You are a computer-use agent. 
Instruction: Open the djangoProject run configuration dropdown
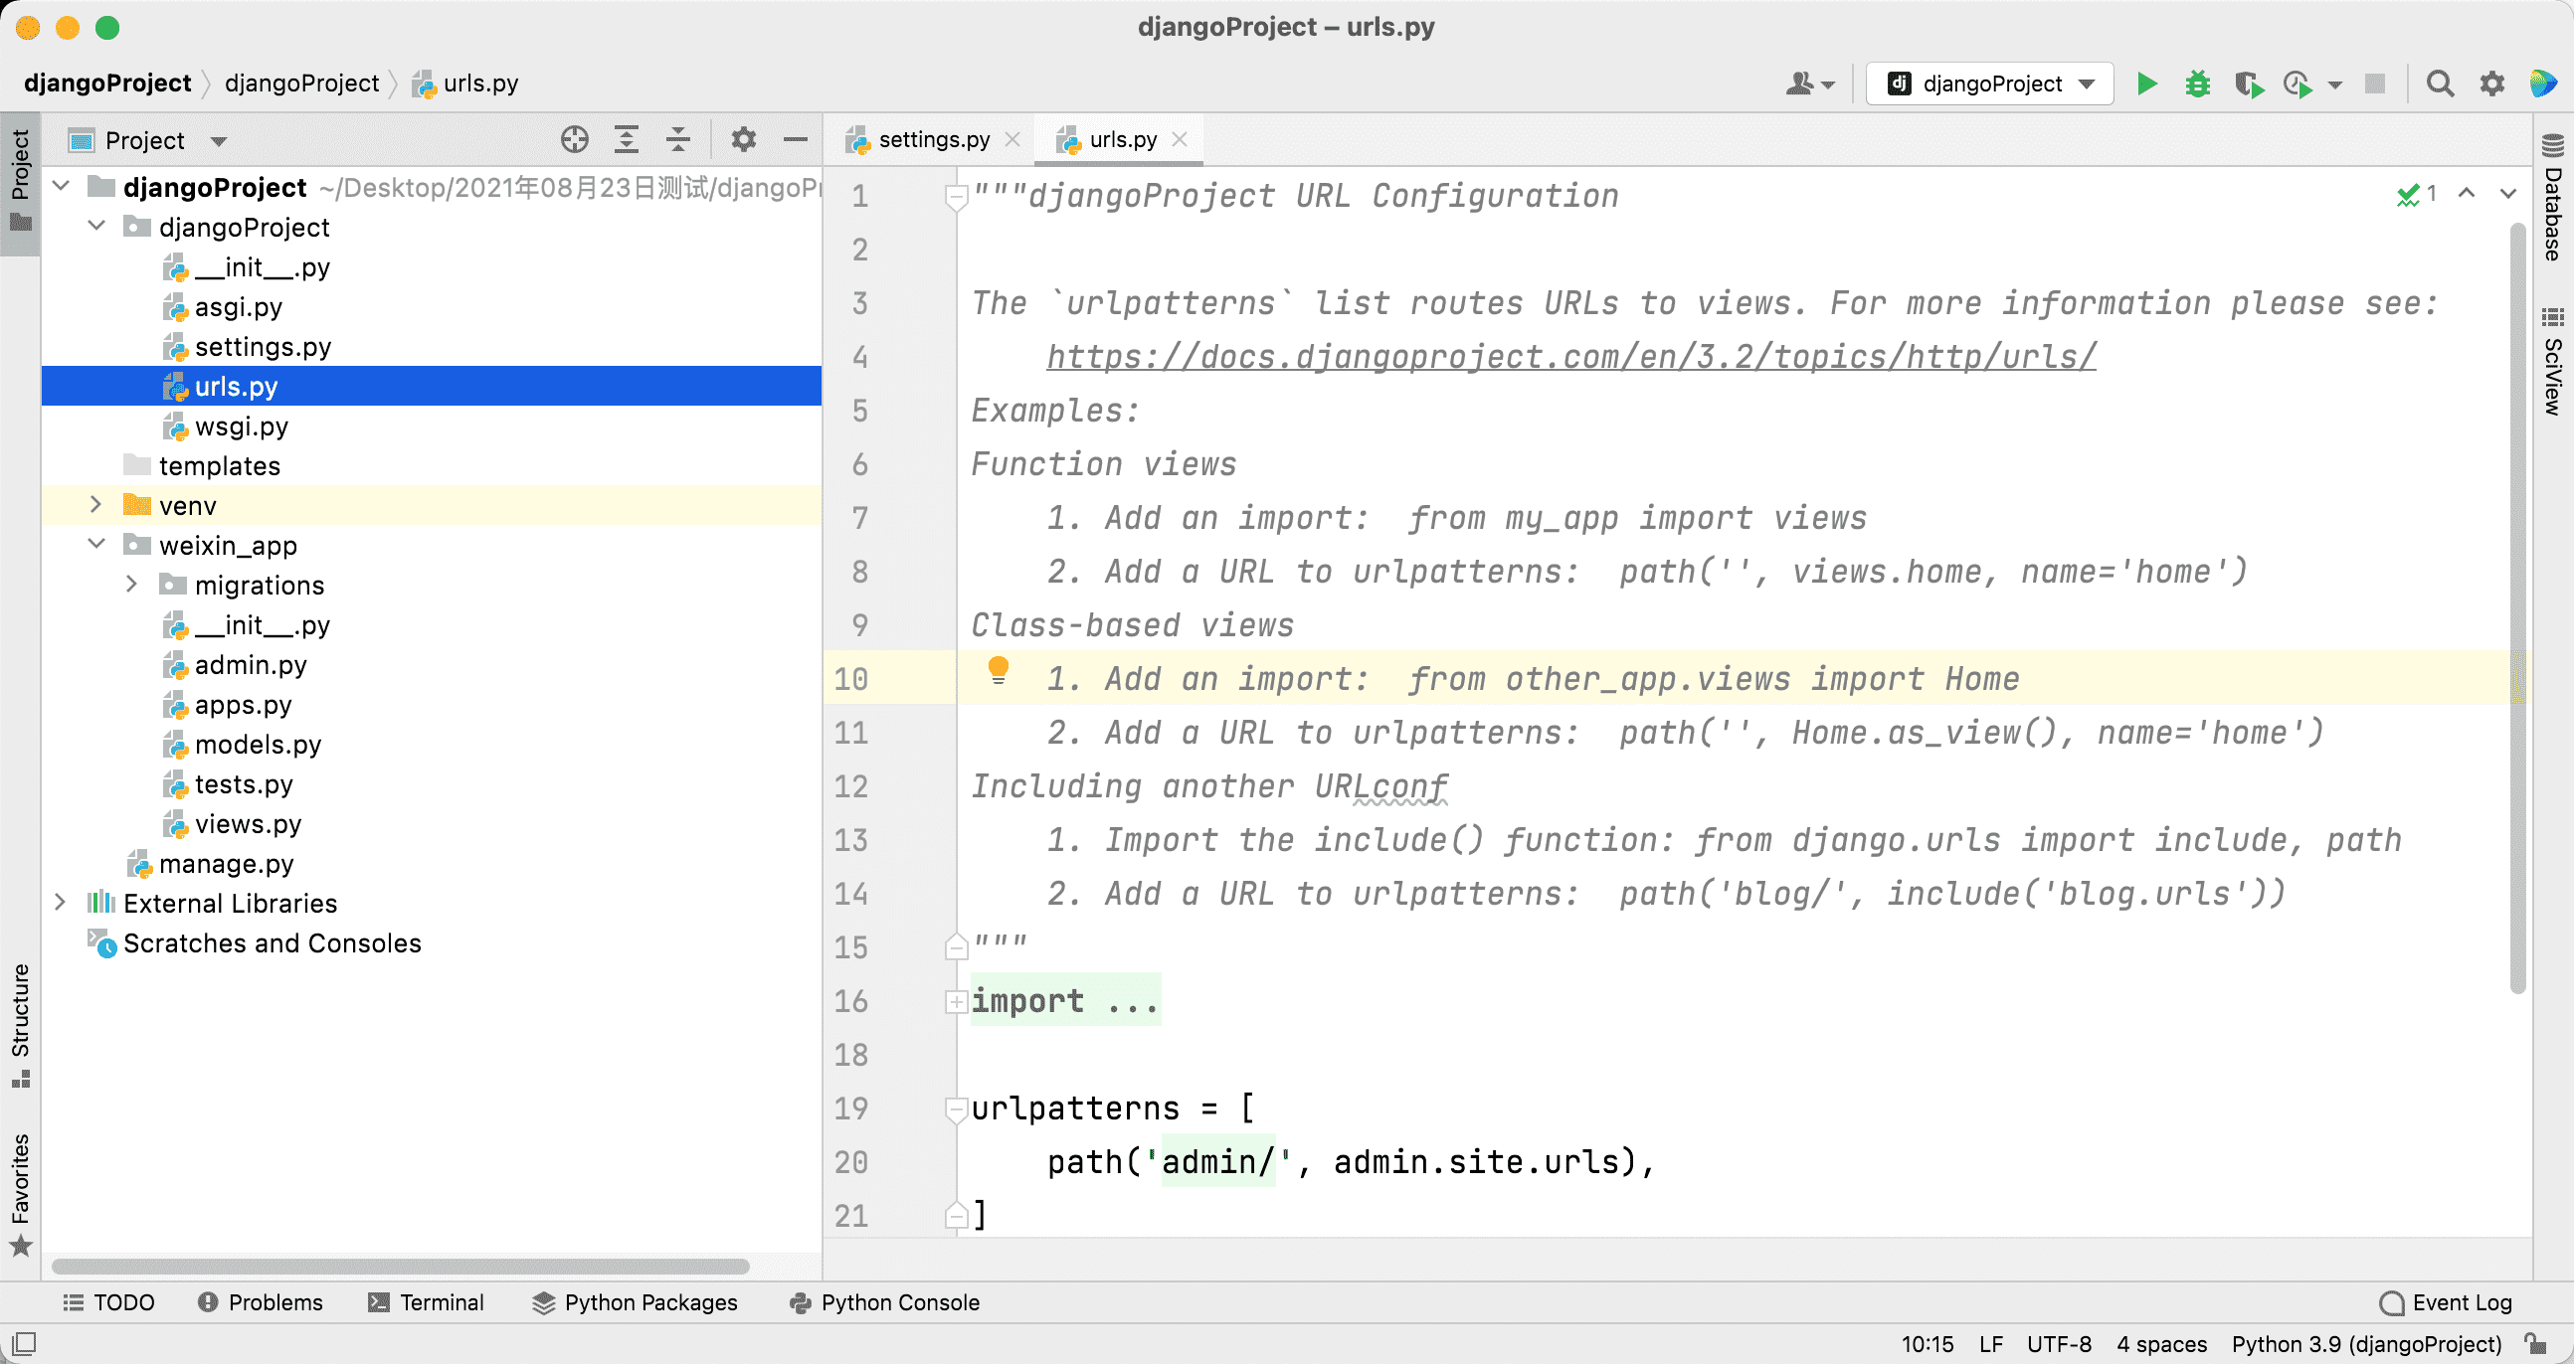1989,84
